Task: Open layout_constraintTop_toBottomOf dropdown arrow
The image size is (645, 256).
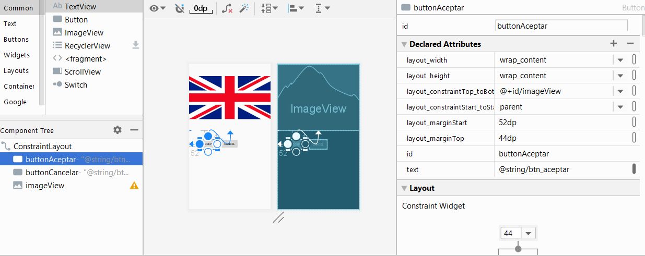Action: [620, 91]
